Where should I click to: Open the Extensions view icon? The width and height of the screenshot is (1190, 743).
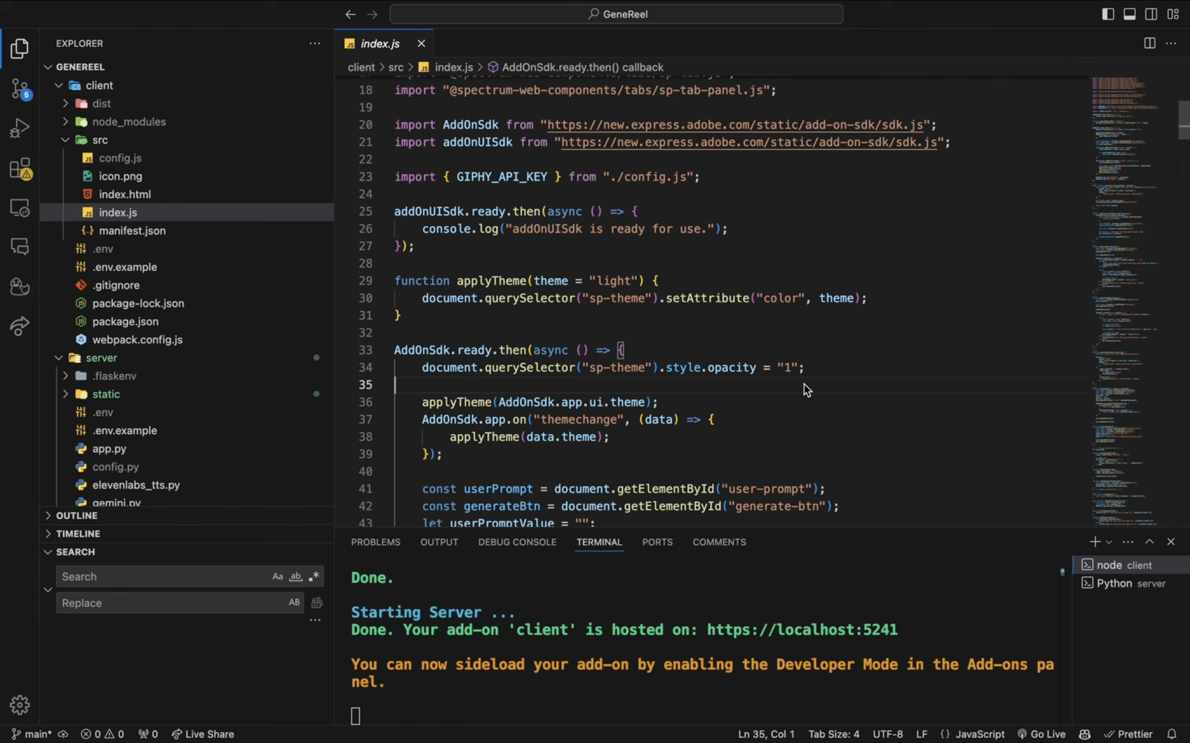(20, 168)
